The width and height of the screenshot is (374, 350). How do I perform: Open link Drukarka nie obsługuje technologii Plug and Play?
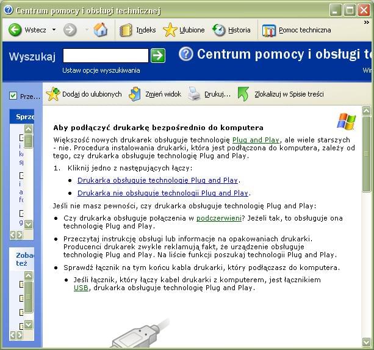pyautogui.click(x=163, y=192)
